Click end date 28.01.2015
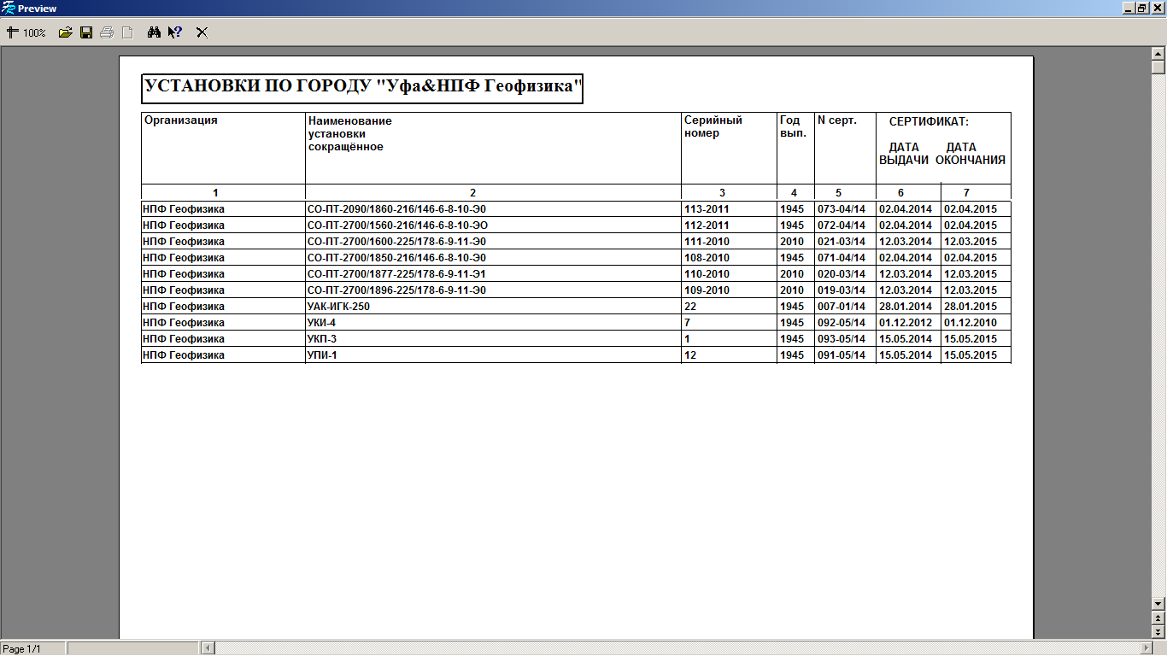Screen dimensions: 1167x656 [x=971, y=307]
